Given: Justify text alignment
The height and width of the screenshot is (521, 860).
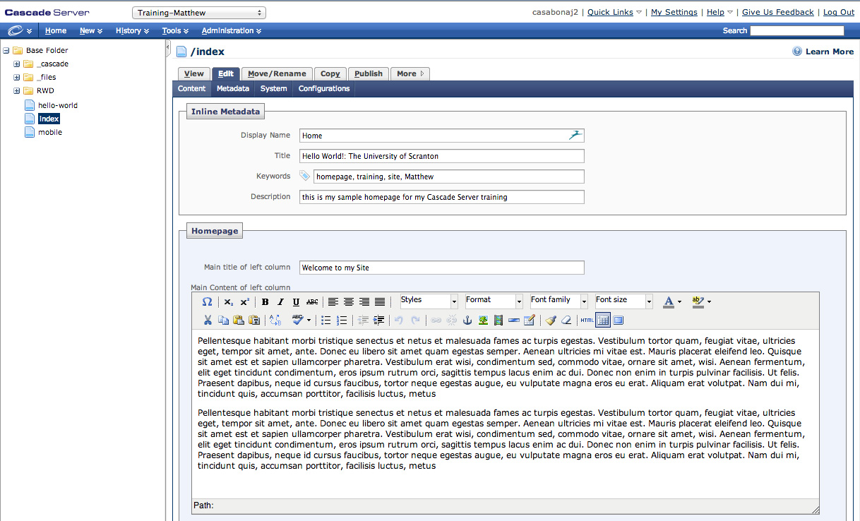Looking at the screenshot, I should (380, 301).
